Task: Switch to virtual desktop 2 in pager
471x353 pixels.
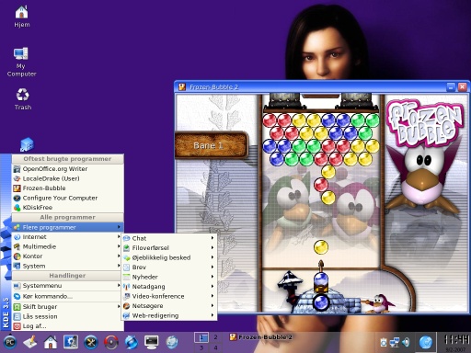Action: [x=215, y=337]
